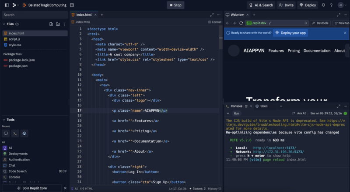
Task: Click the layout icon beside project name
Action: (72, 5)
